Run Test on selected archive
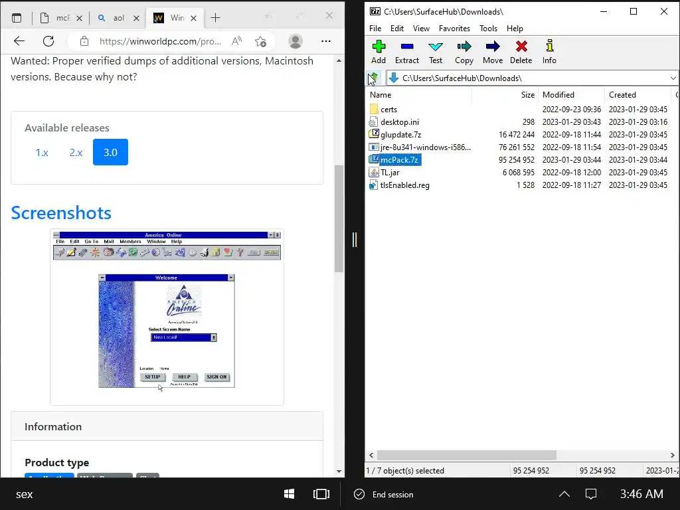The width and height of the screenshot is (680, 510). pyautogui.click(x=436, y=52)
